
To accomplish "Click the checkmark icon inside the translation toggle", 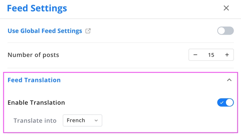I will 222,103.
